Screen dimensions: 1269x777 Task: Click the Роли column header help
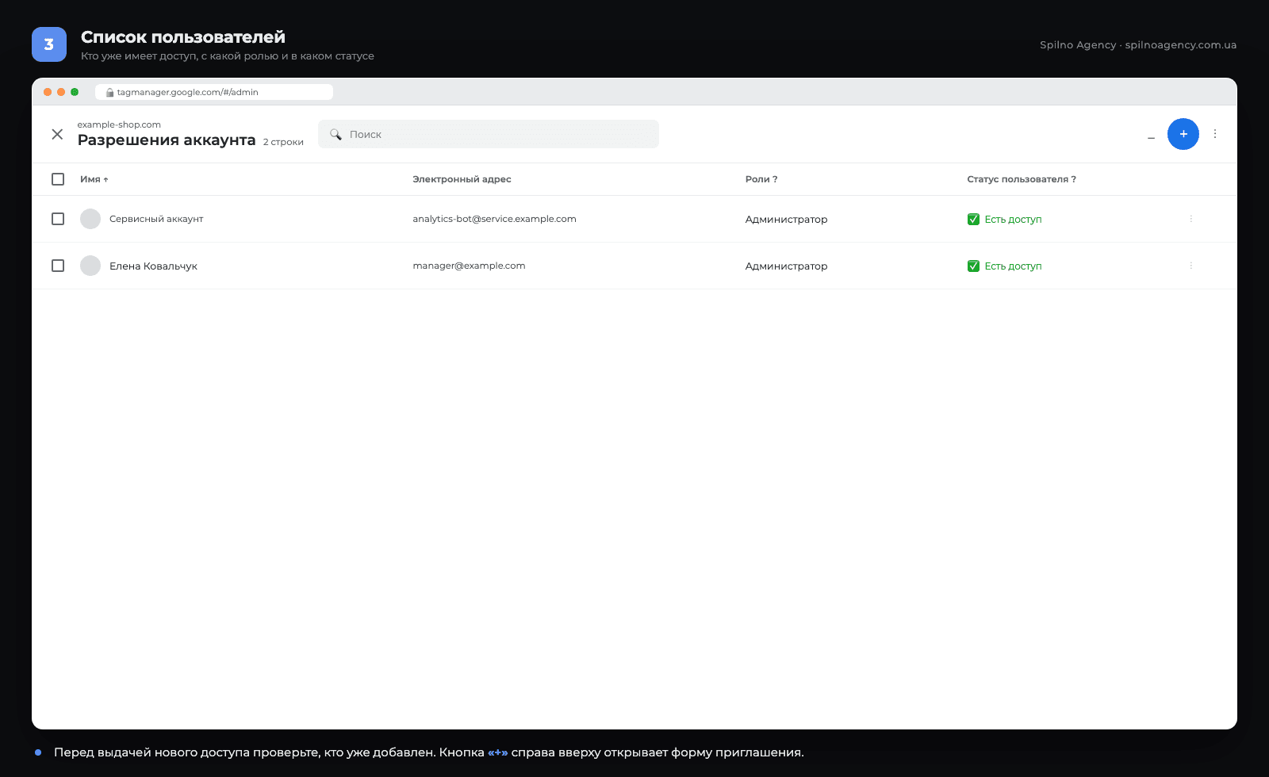(x=761, y=179)
